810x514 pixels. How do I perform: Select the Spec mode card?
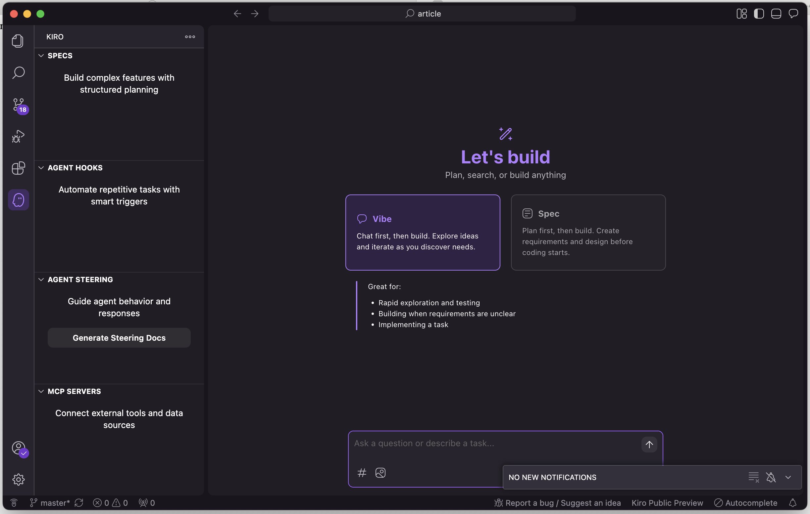click(x=588, y=233)
